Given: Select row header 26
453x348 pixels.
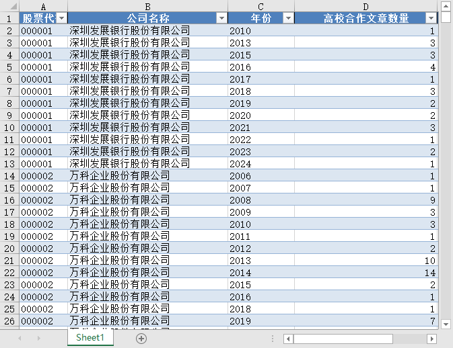Looking at the screenshot, I should click(9, 320).
